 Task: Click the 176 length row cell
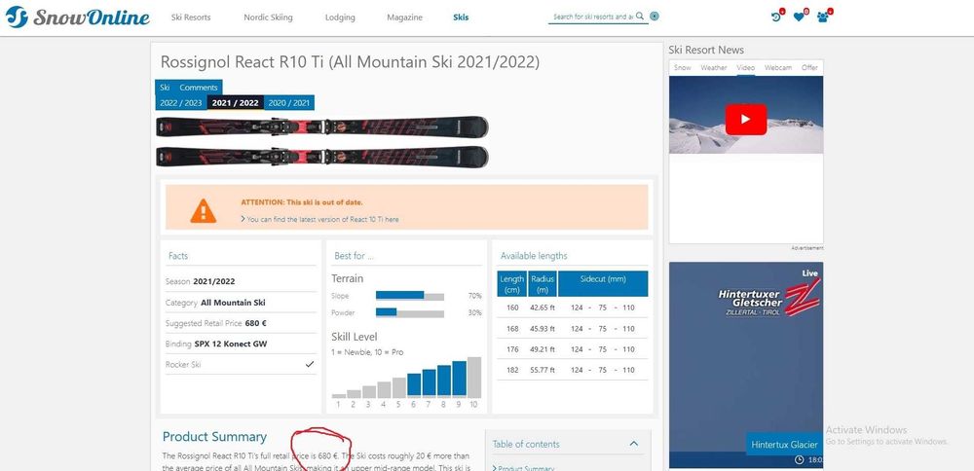(x=512, y=349)
